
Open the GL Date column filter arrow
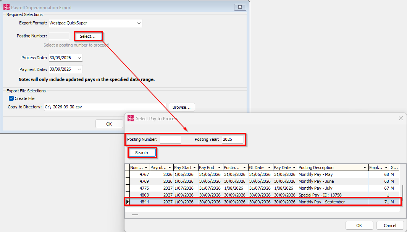coord(269,168)
